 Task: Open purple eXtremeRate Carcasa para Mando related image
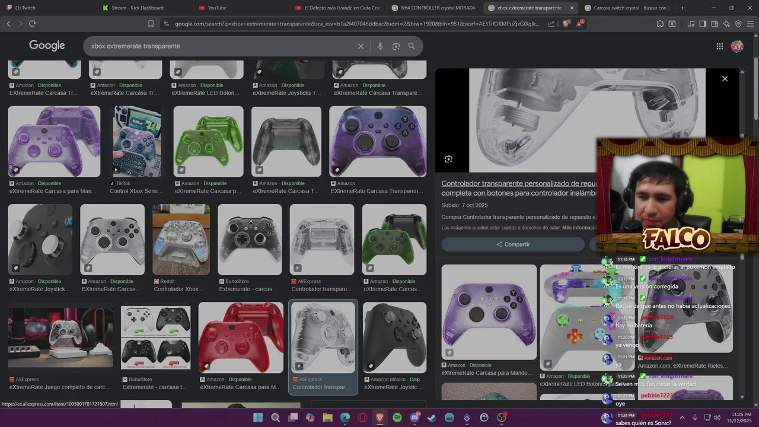(x=489, y=312)
